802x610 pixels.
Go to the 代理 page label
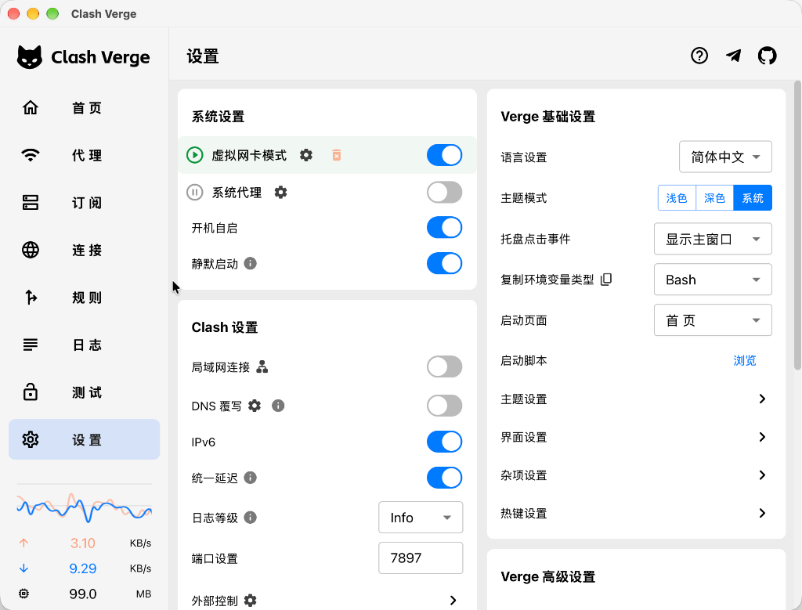point(87,156)
